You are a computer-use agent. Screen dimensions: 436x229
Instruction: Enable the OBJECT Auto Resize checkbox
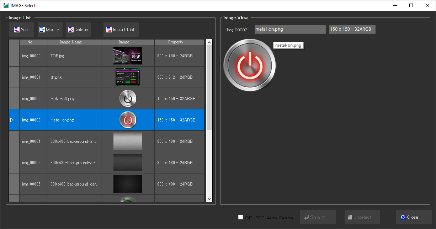click(x=241, y=217)
